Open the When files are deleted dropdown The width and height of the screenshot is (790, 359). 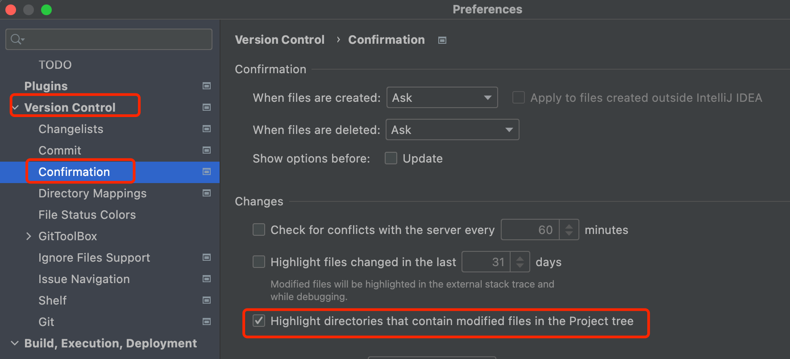click(x=452, y=130)
